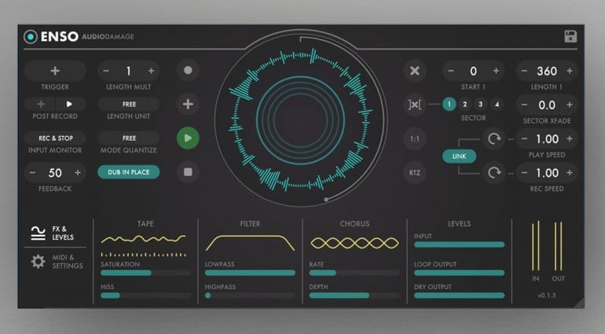Click the Chorus Rate slider

354,273
